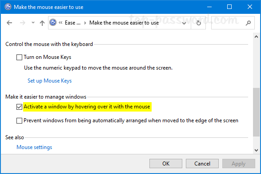The image size is (261, 174).
Task: Click the forward navigation arrow
Action: click(x=23, y=23)
